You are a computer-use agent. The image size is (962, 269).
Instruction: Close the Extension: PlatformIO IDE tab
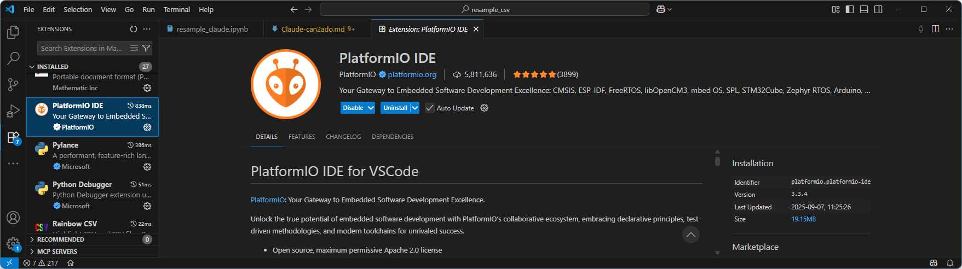tap(476, 29)
